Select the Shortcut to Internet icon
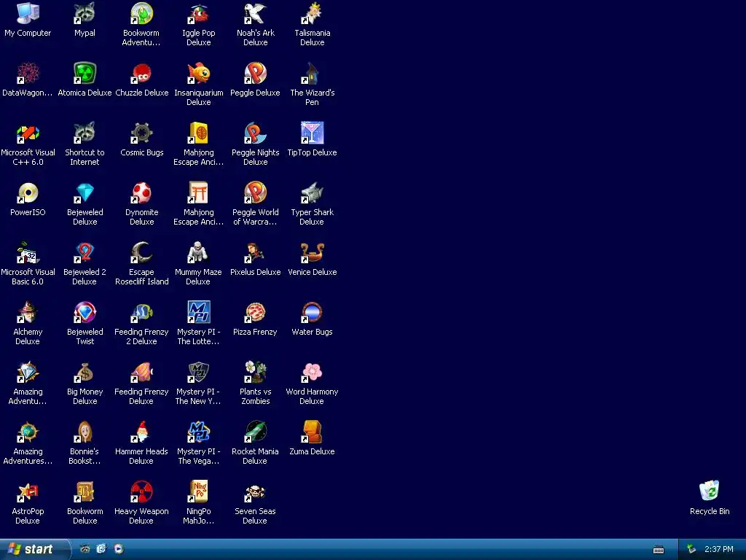 click(x=85, y=133)
